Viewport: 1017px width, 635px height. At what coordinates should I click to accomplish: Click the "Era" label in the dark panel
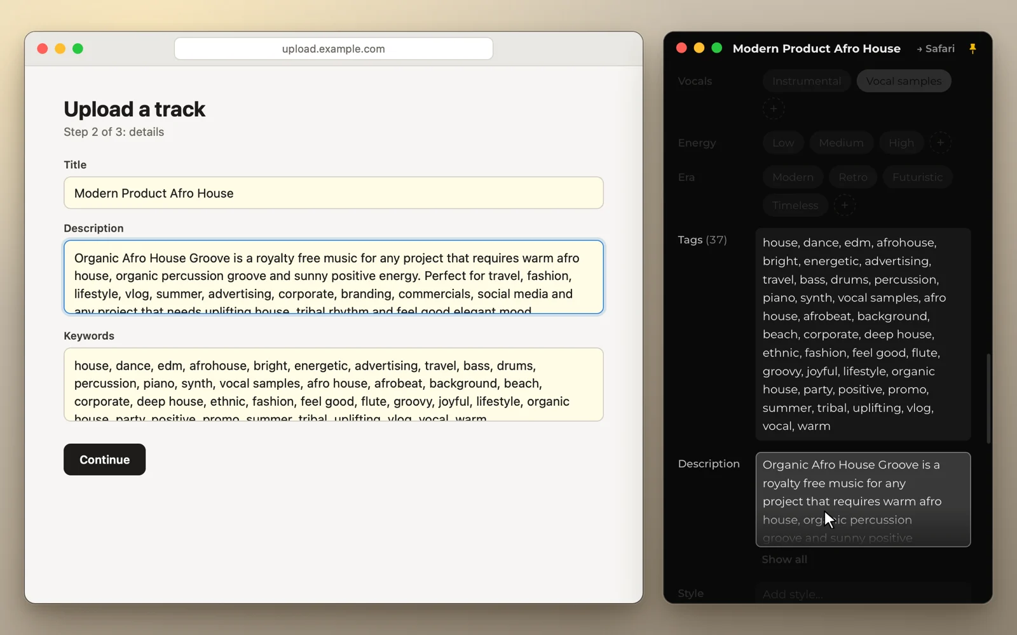tap(686, 177)
